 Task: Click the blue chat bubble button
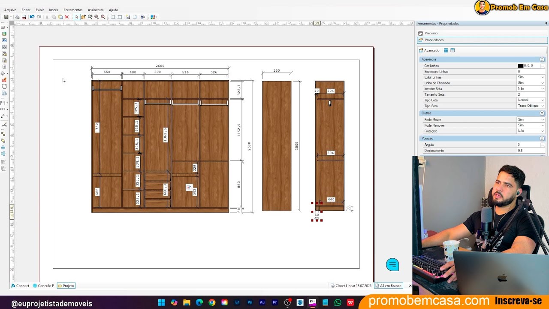coord(392,265)
